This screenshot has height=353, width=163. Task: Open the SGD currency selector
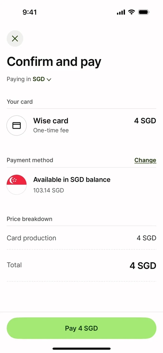click(x=42, y=79)
